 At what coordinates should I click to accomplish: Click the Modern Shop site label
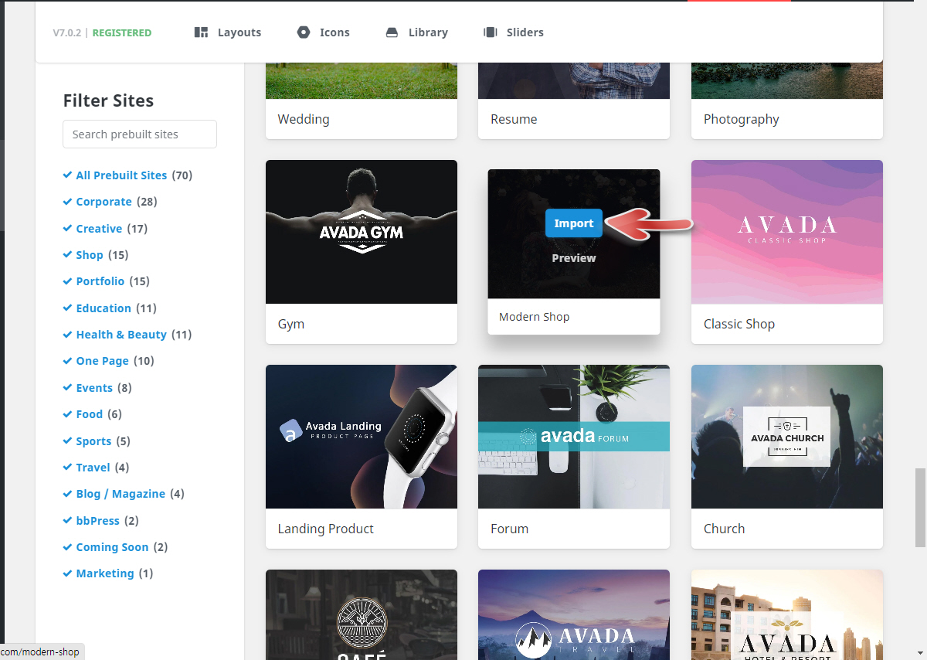coord(535,317)
